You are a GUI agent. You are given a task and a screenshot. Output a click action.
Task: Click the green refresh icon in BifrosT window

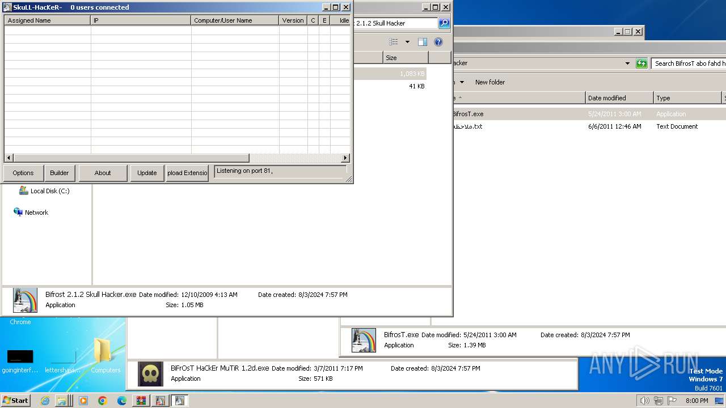point(641,63)
